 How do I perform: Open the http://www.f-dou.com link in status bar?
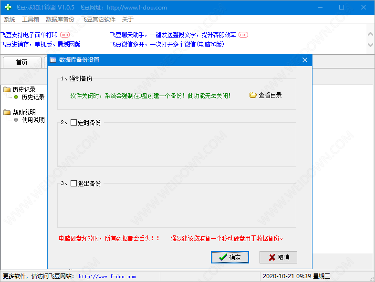tap(107, 276)
